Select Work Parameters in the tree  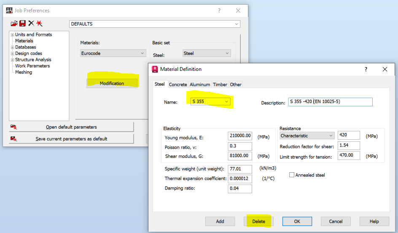pyautogui.click(x=32, y=66)
